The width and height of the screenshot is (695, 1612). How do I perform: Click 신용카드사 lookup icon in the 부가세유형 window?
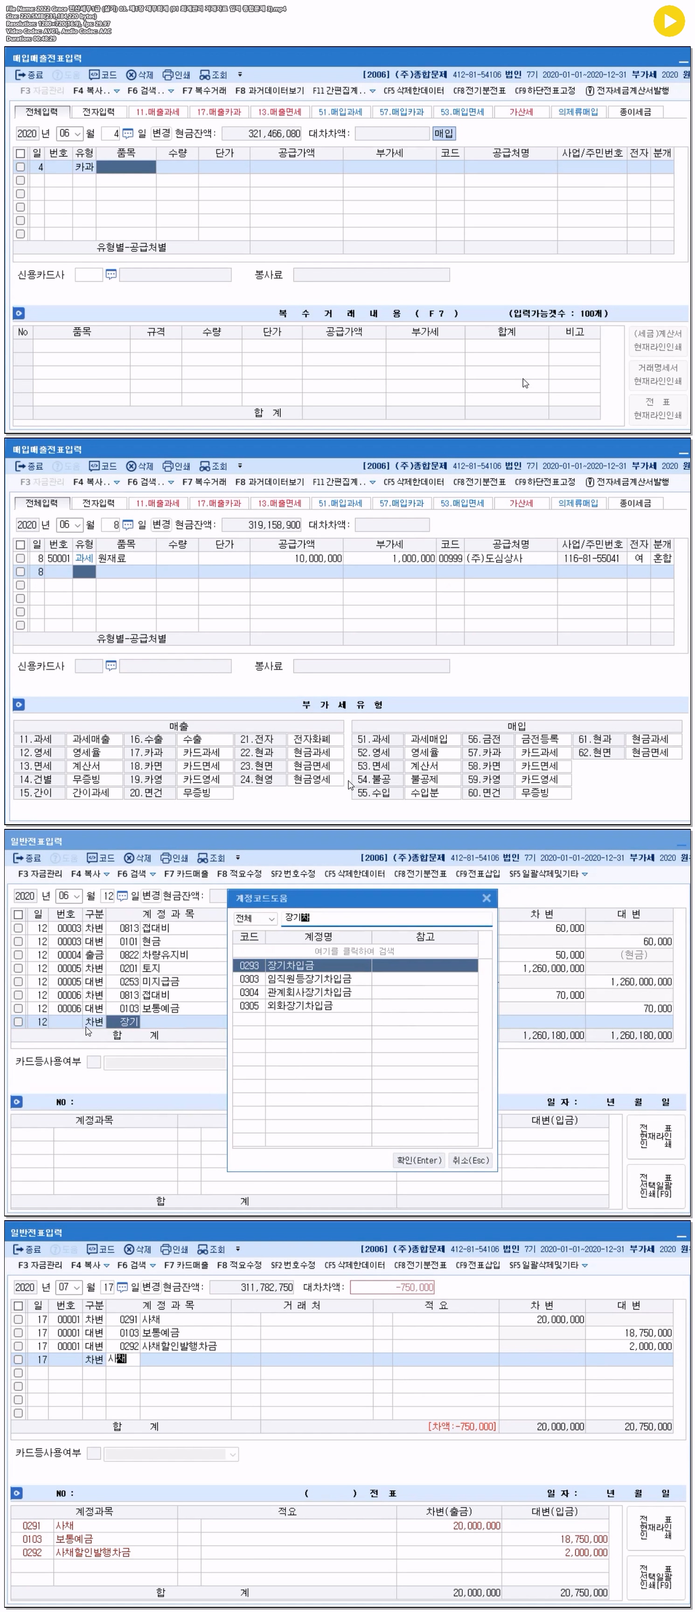(x=111, y=666)
